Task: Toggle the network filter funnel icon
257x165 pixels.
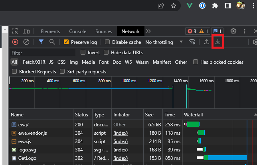Action: (x=41, y=42)
